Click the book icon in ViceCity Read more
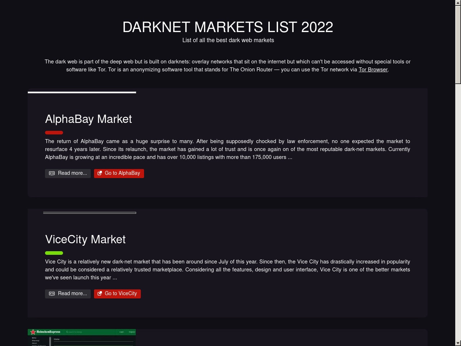The width and height of the screenshot is (461, 346). tap(52, 294)
